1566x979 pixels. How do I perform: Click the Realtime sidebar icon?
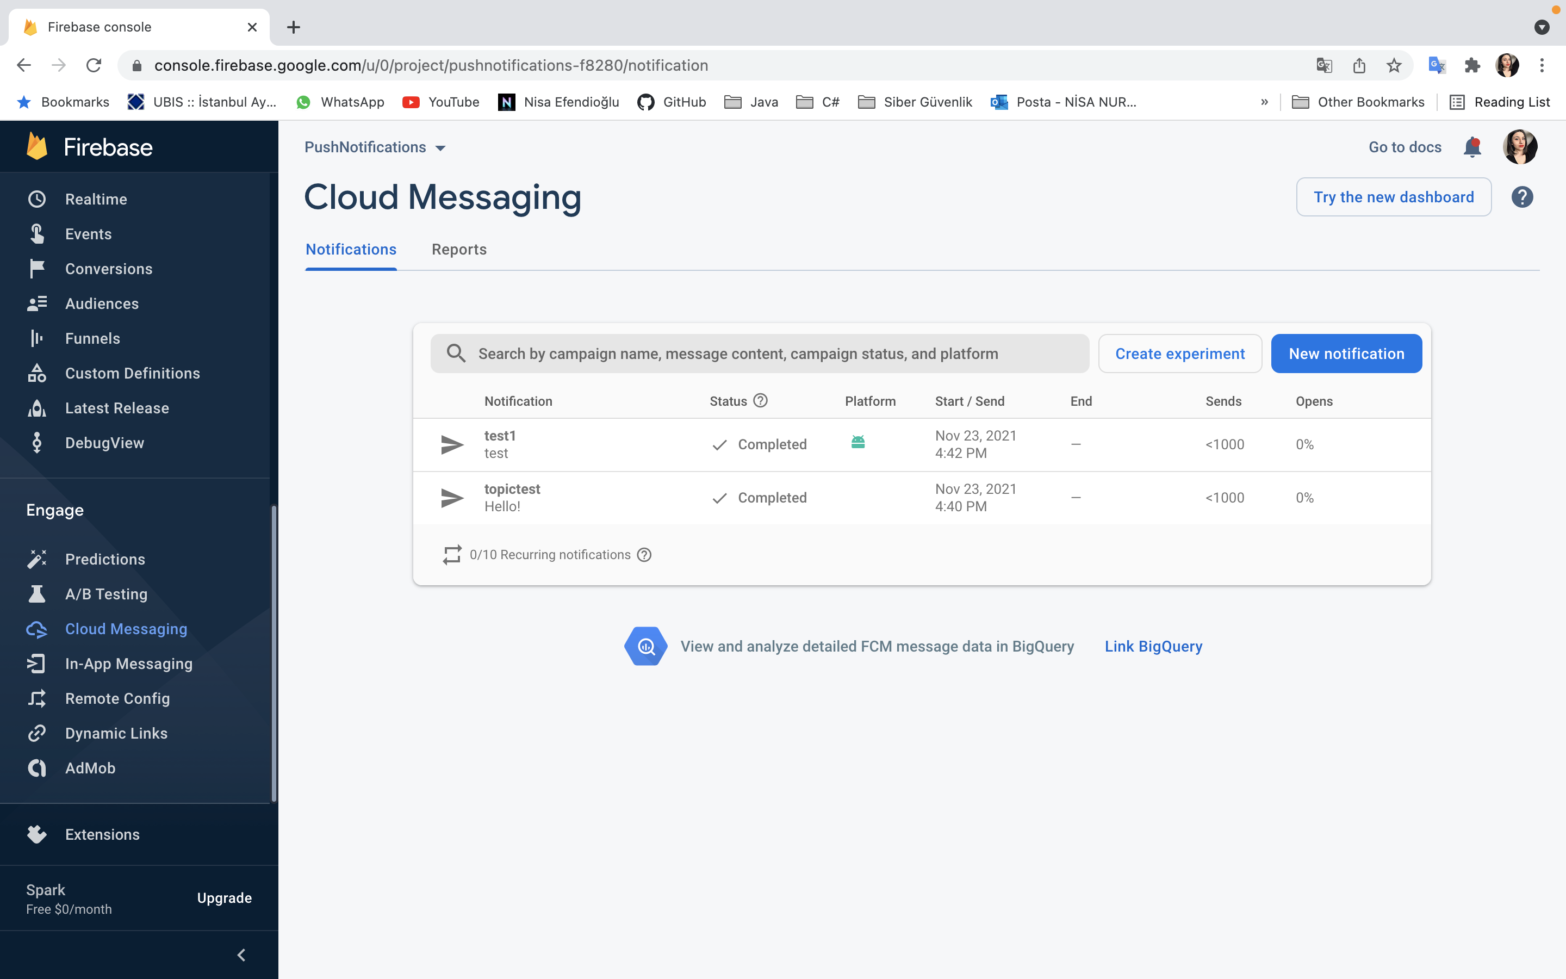click(37, 199)
